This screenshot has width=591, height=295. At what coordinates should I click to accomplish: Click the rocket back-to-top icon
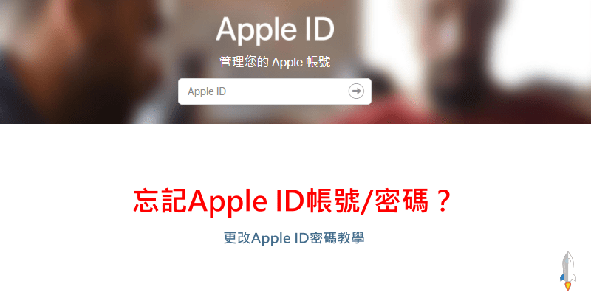pos(568,271)
